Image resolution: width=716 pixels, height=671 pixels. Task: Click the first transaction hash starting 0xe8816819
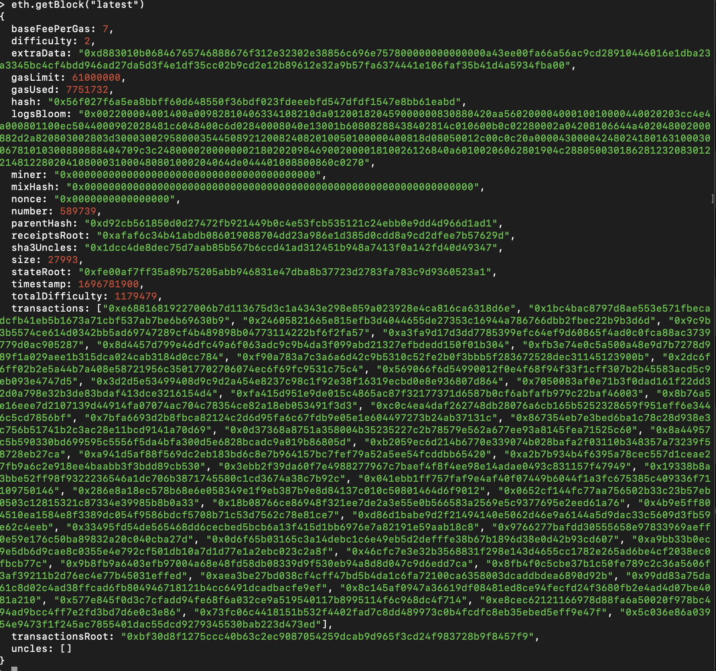click(x=309, y=309)
